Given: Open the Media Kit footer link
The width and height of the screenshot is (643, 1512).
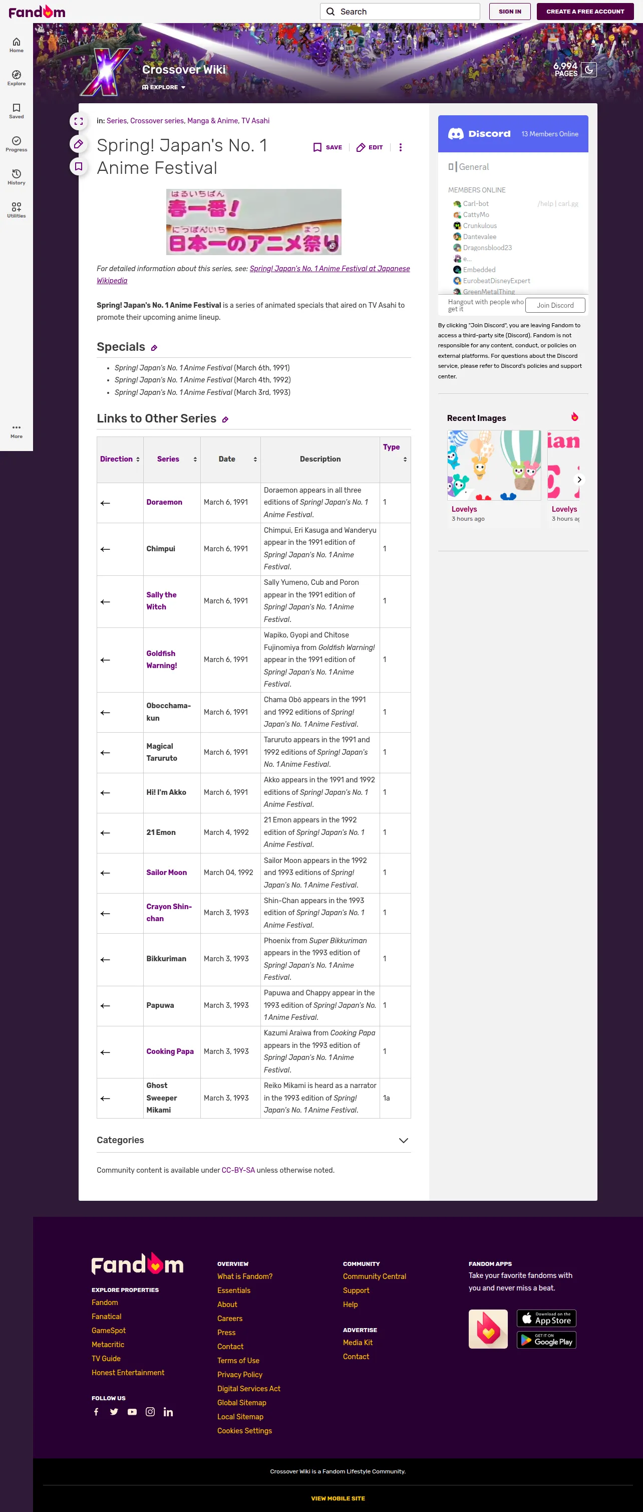Looking at the screenshot, I should coord(358,1343).
